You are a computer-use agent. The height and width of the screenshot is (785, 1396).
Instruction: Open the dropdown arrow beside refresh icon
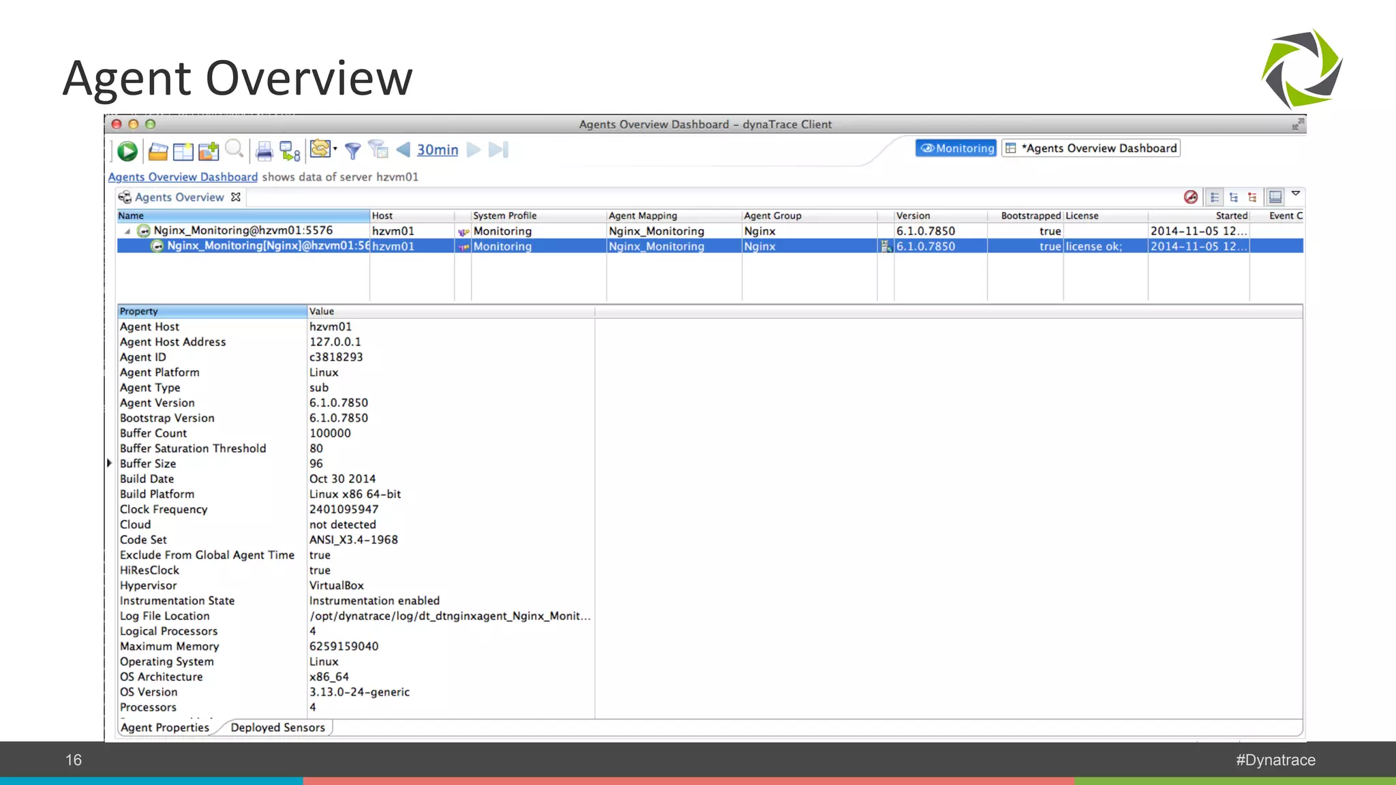335,149
